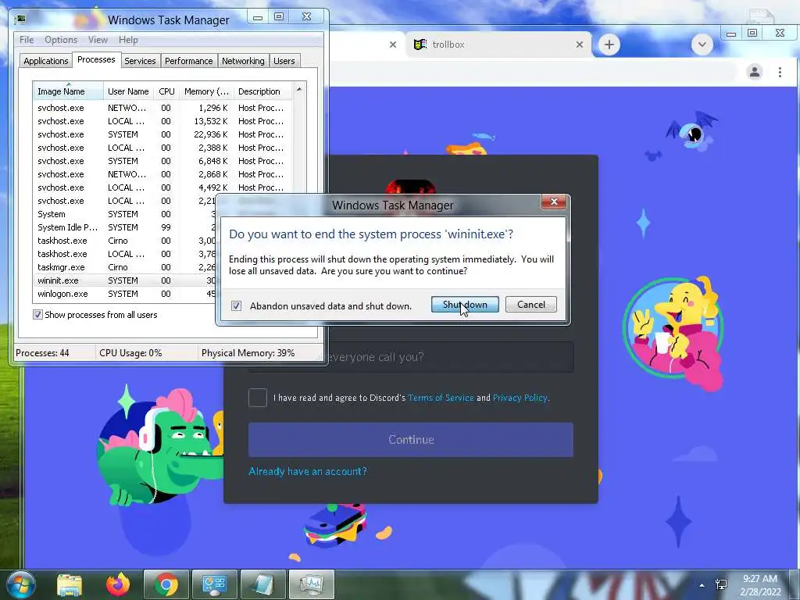Open the Task Manager Help menu
This screenshot has height=600, width=800.
click(x=128, y=40)
